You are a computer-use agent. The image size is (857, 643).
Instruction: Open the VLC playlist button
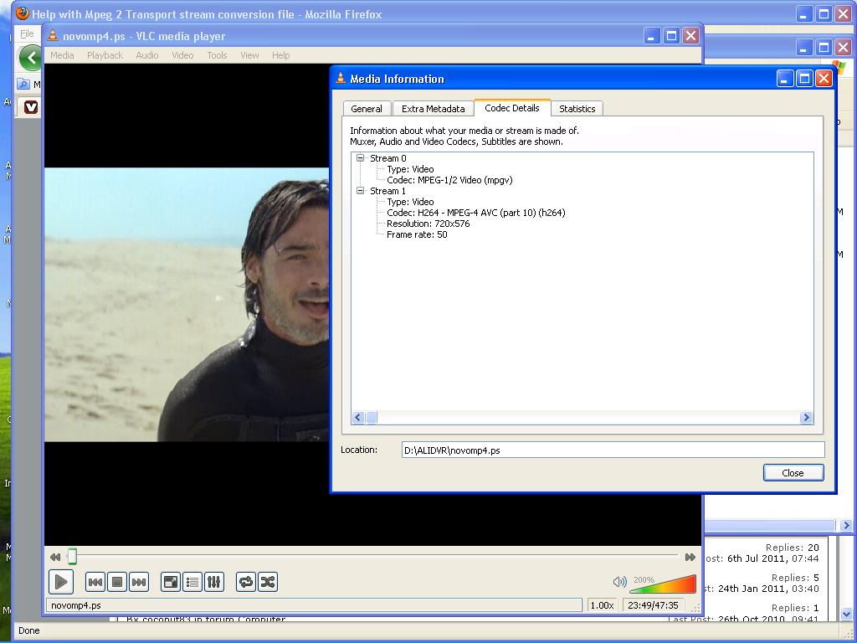click(192, 582)
